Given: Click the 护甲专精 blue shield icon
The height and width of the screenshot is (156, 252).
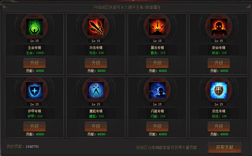Looking at the screenshot, I should point(34,90).
